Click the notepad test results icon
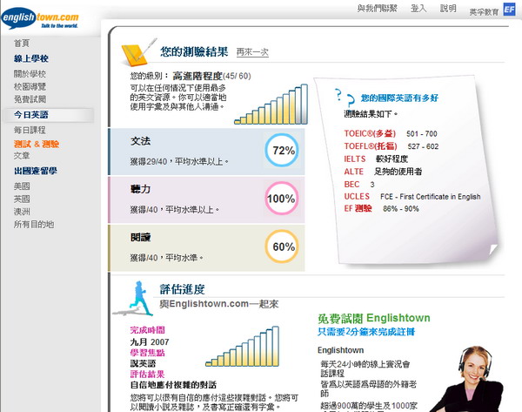 [x=139, y=52]
